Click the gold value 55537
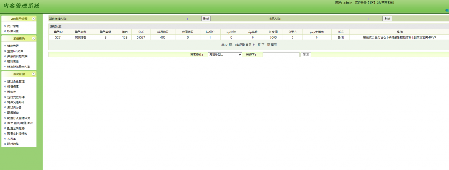Image resolution: width=449 pixels, height=170 pixels. [141, 38]
